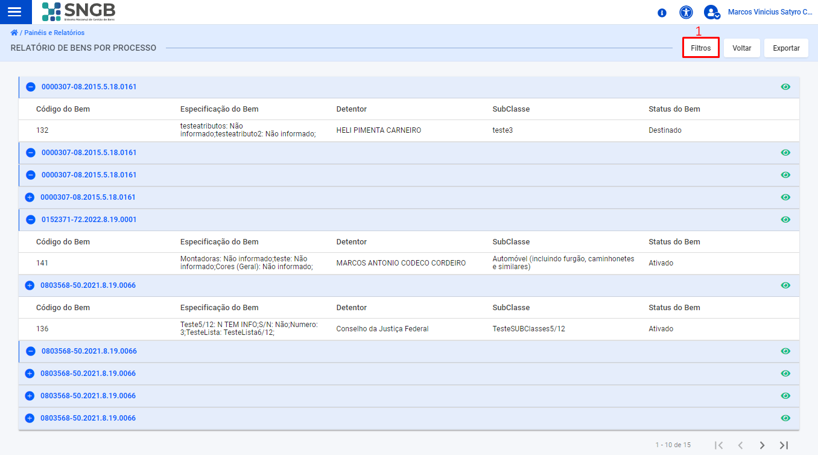Click eye icon on the 0000307 row with plus sign
This screenshot has width=818, height=455.
click(x=785, y=197)
